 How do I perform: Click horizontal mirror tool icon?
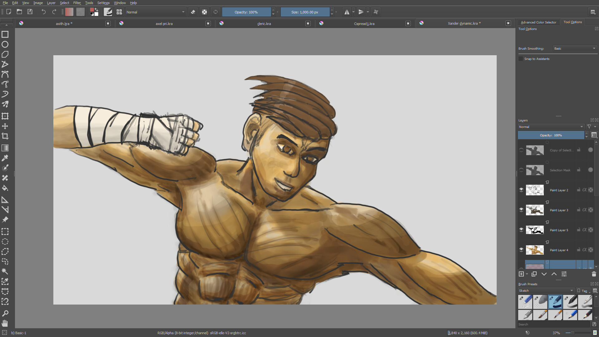click(347, 12)
